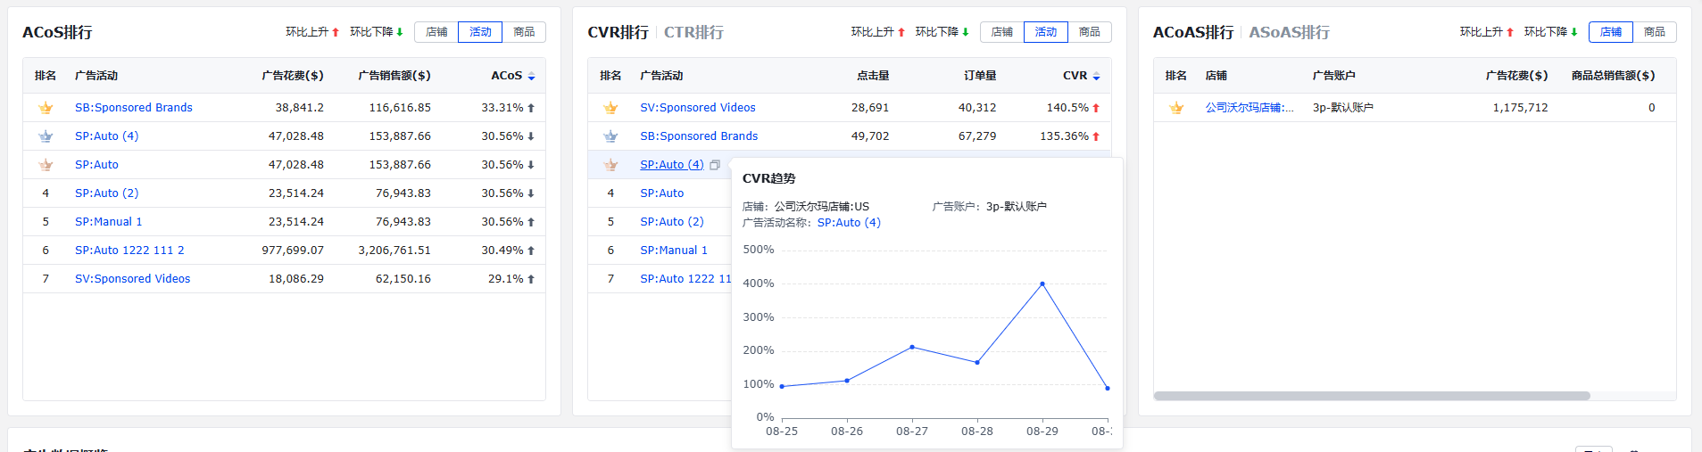Open SP:Auto (2) link in ACoS table
This screenshot has height=452, width=1702.
tap(107, 193)
